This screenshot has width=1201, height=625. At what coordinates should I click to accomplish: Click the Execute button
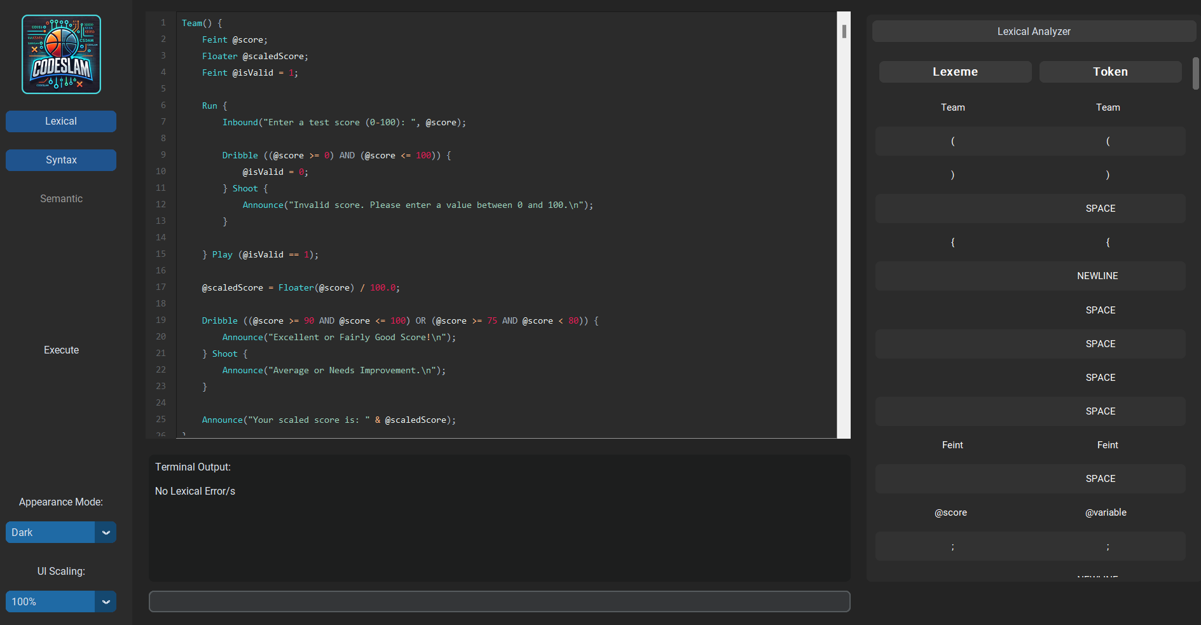61,350
